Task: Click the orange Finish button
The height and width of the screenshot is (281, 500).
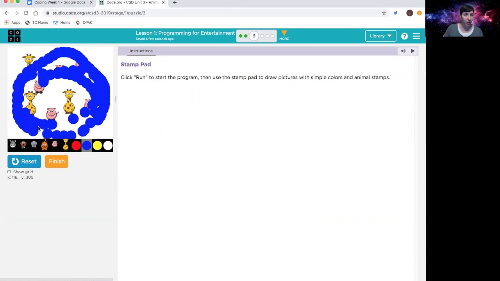Action: [57, 161]
